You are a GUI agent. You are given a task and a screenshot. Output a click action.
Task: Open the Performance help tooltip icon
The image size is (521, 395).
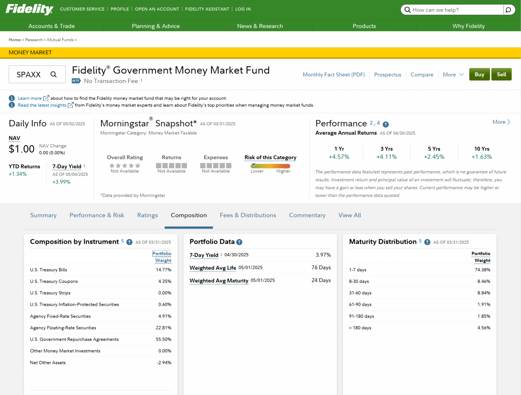386,124
